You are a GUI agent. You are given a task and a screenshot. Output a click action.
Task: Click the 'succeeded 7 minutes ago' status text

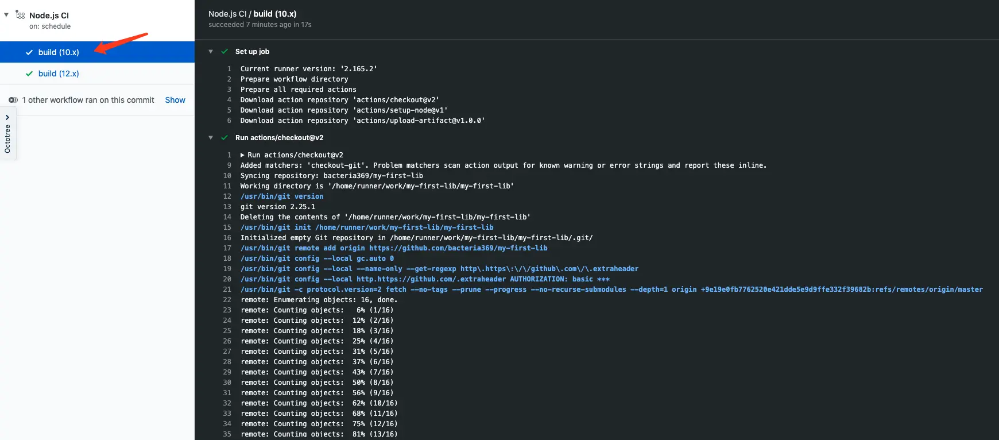pos(260,25)
